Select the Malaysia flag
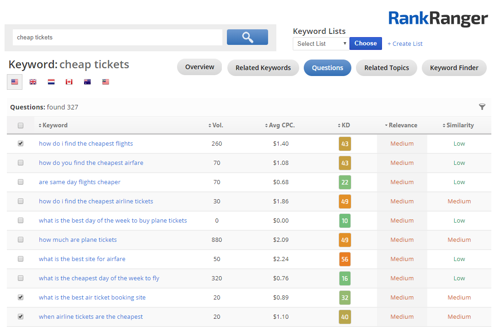The height and width of the screenshot is (327, 495). [x=106, y=82]
